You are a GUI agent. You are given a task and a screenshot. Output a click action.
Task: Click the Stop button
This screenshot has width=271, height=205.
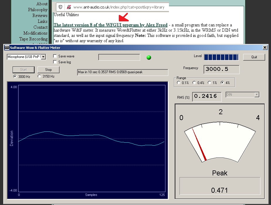48,70
